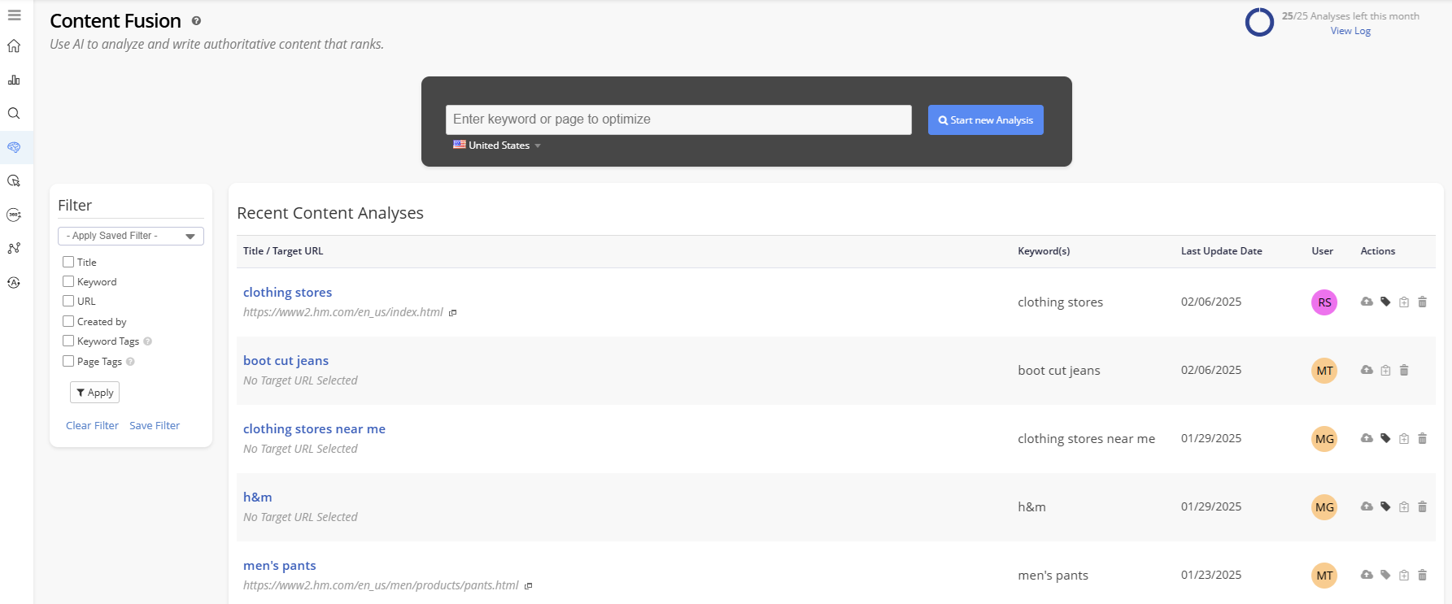Sort by the Last Update Date column header

tap(1221, 251)
